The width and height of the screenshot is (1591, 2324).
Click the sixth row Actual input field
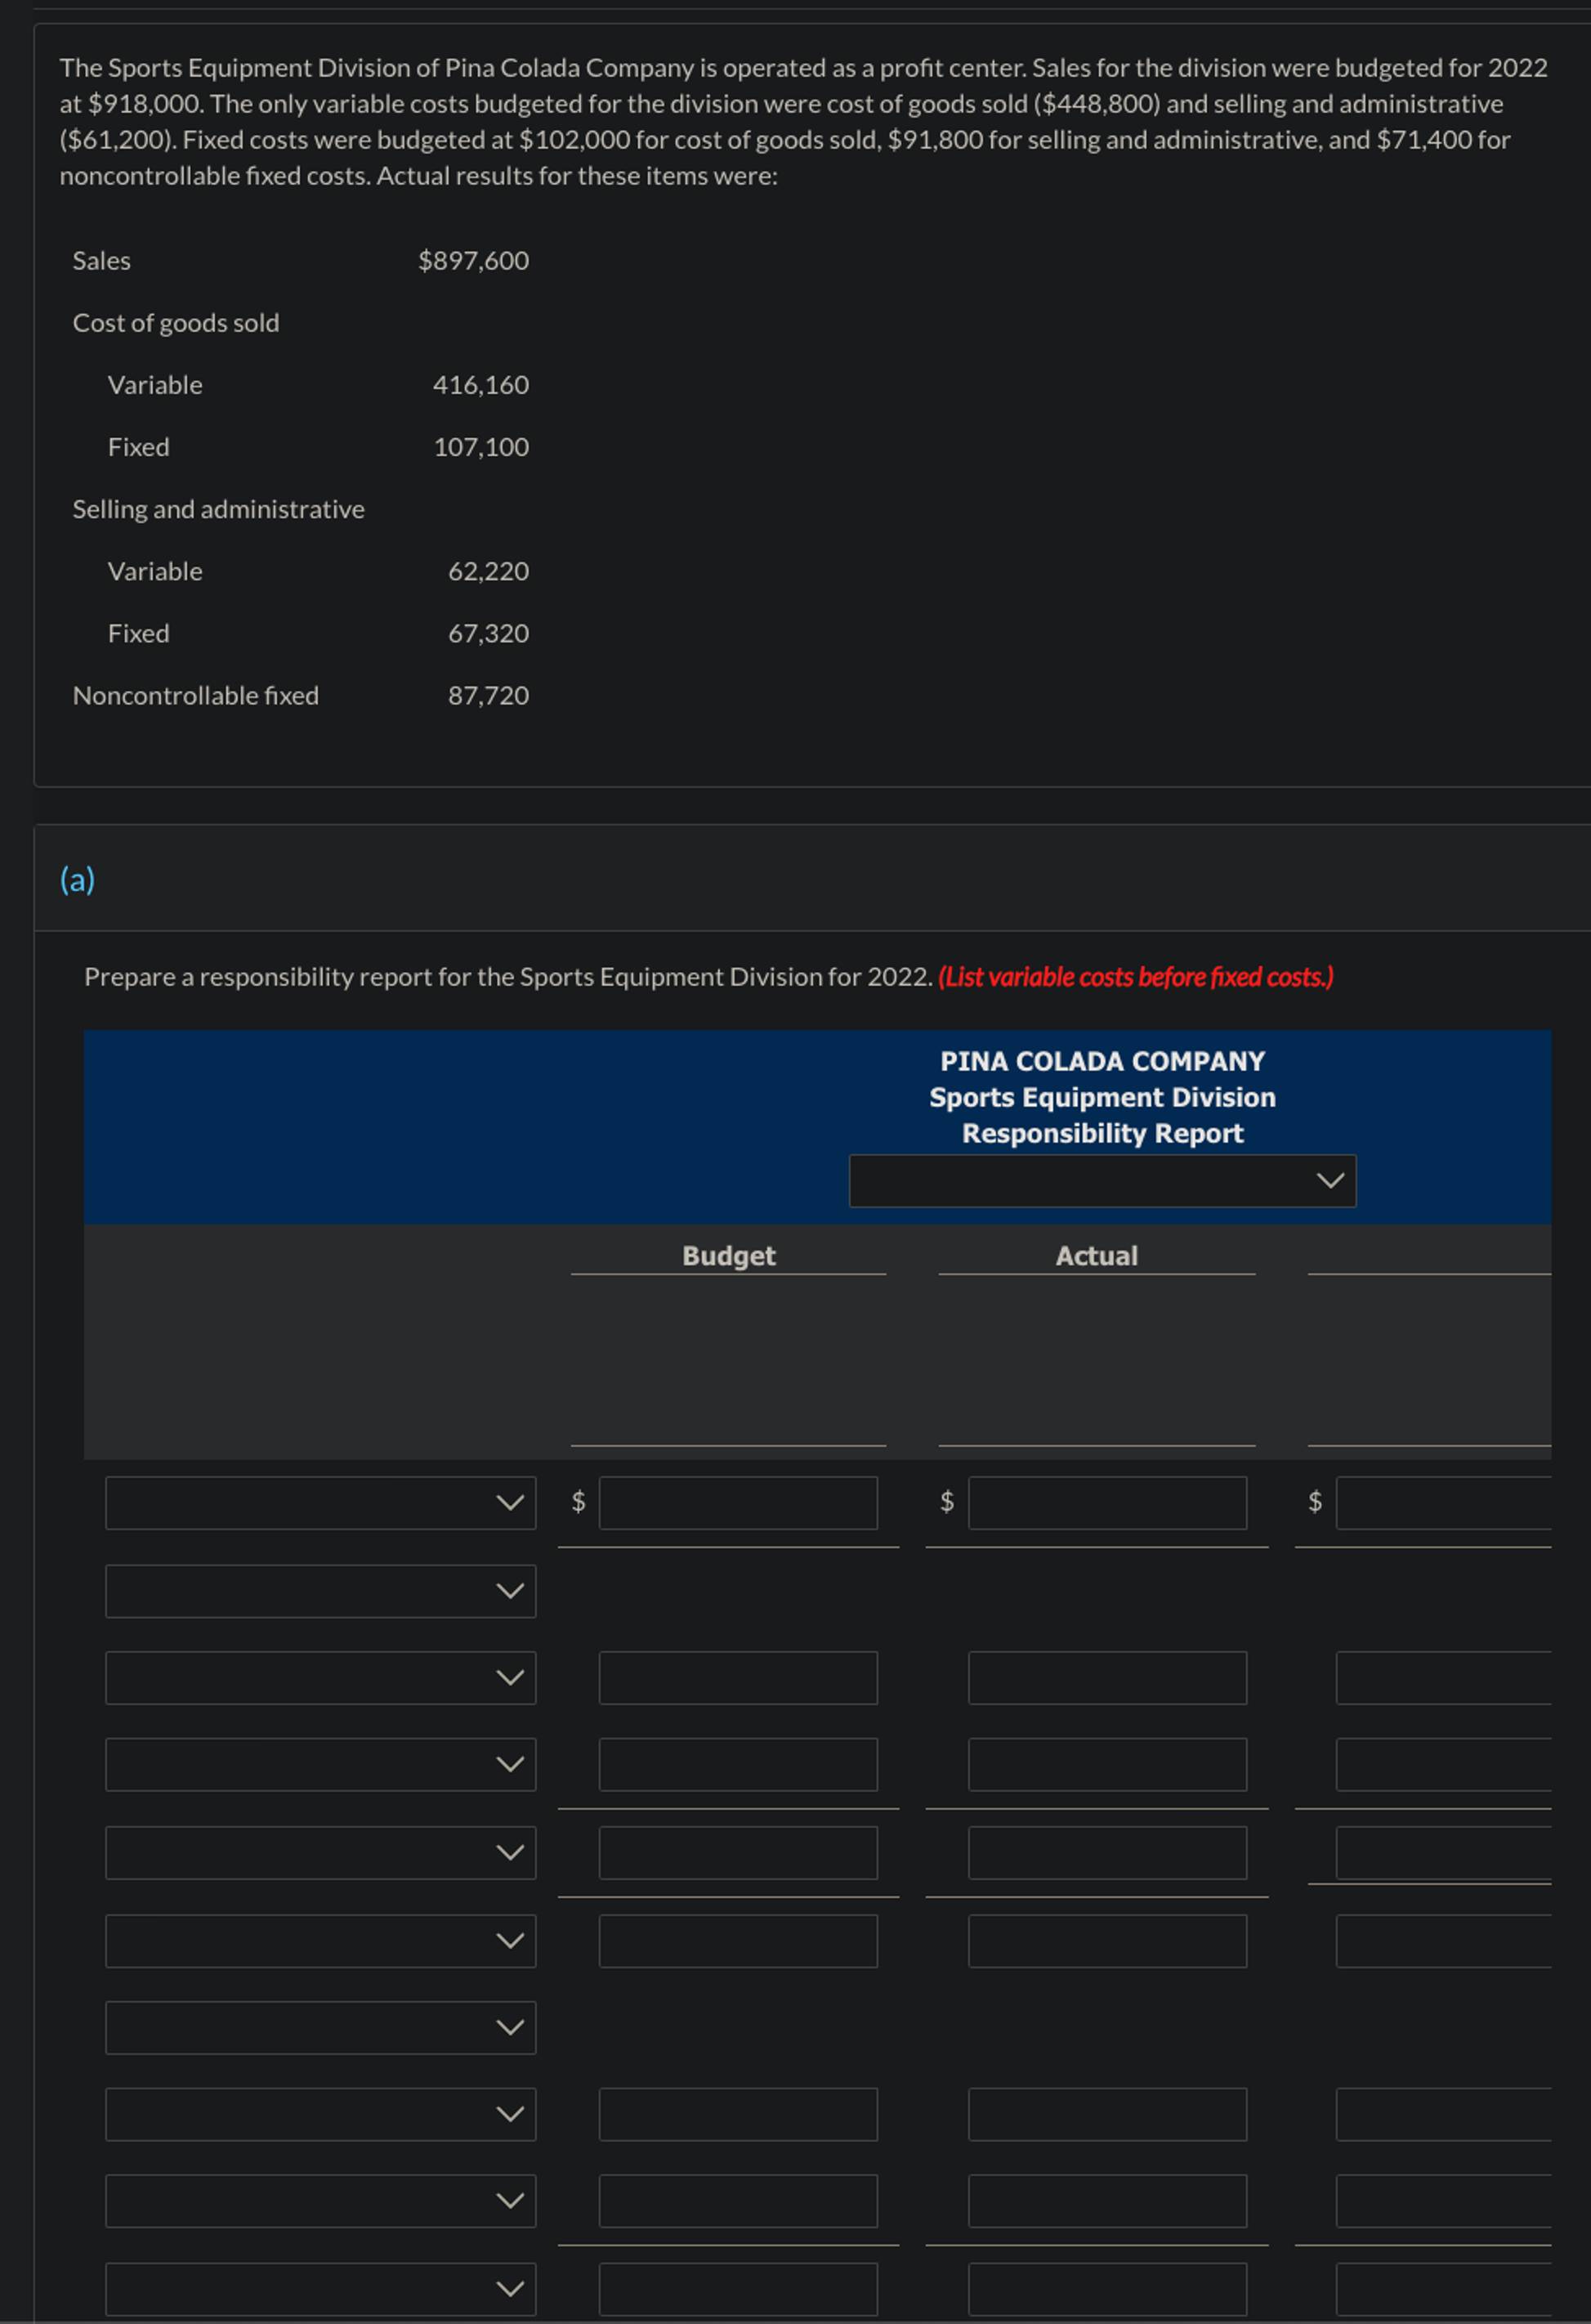[x=1106, y=1940]
